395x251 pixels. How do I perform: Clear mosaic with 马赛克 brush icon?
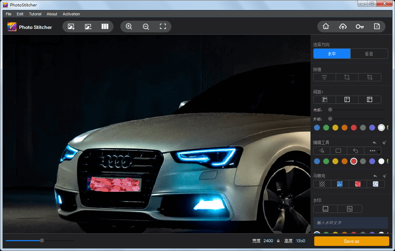[385, 176]
